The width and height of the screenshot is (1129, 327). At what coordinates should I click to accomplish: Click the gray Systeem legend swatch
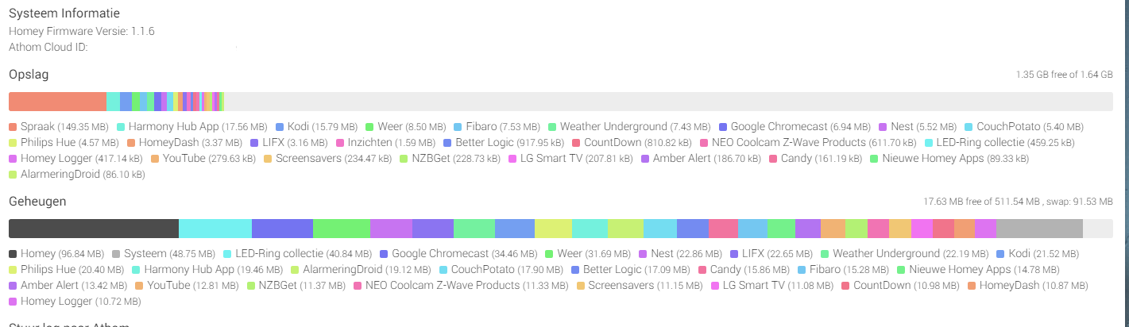click(x=116, y=254)
